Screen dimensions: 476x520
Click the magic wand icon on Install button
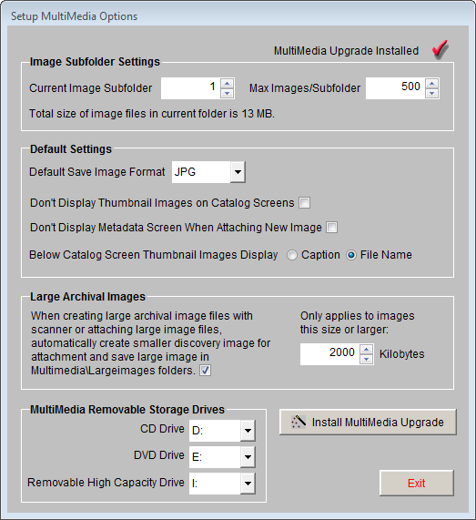click(x=298, y=422)
